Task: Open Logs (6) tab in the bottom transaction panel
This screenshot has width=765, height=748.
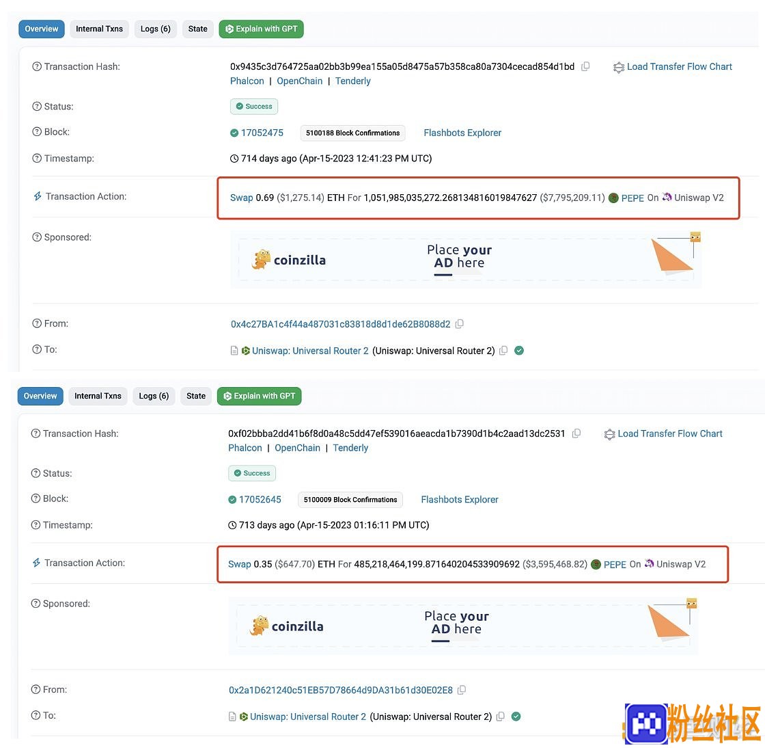Action: click(154, 396)
